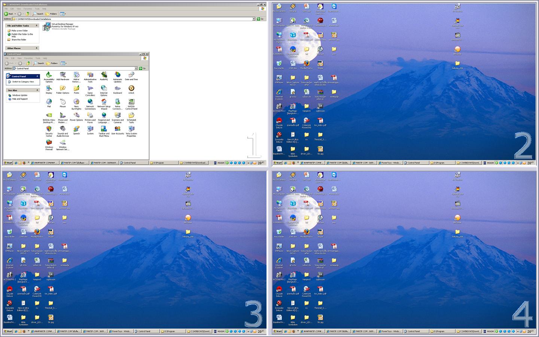Open the View menu in Control Panel window

tap(19, 58)
